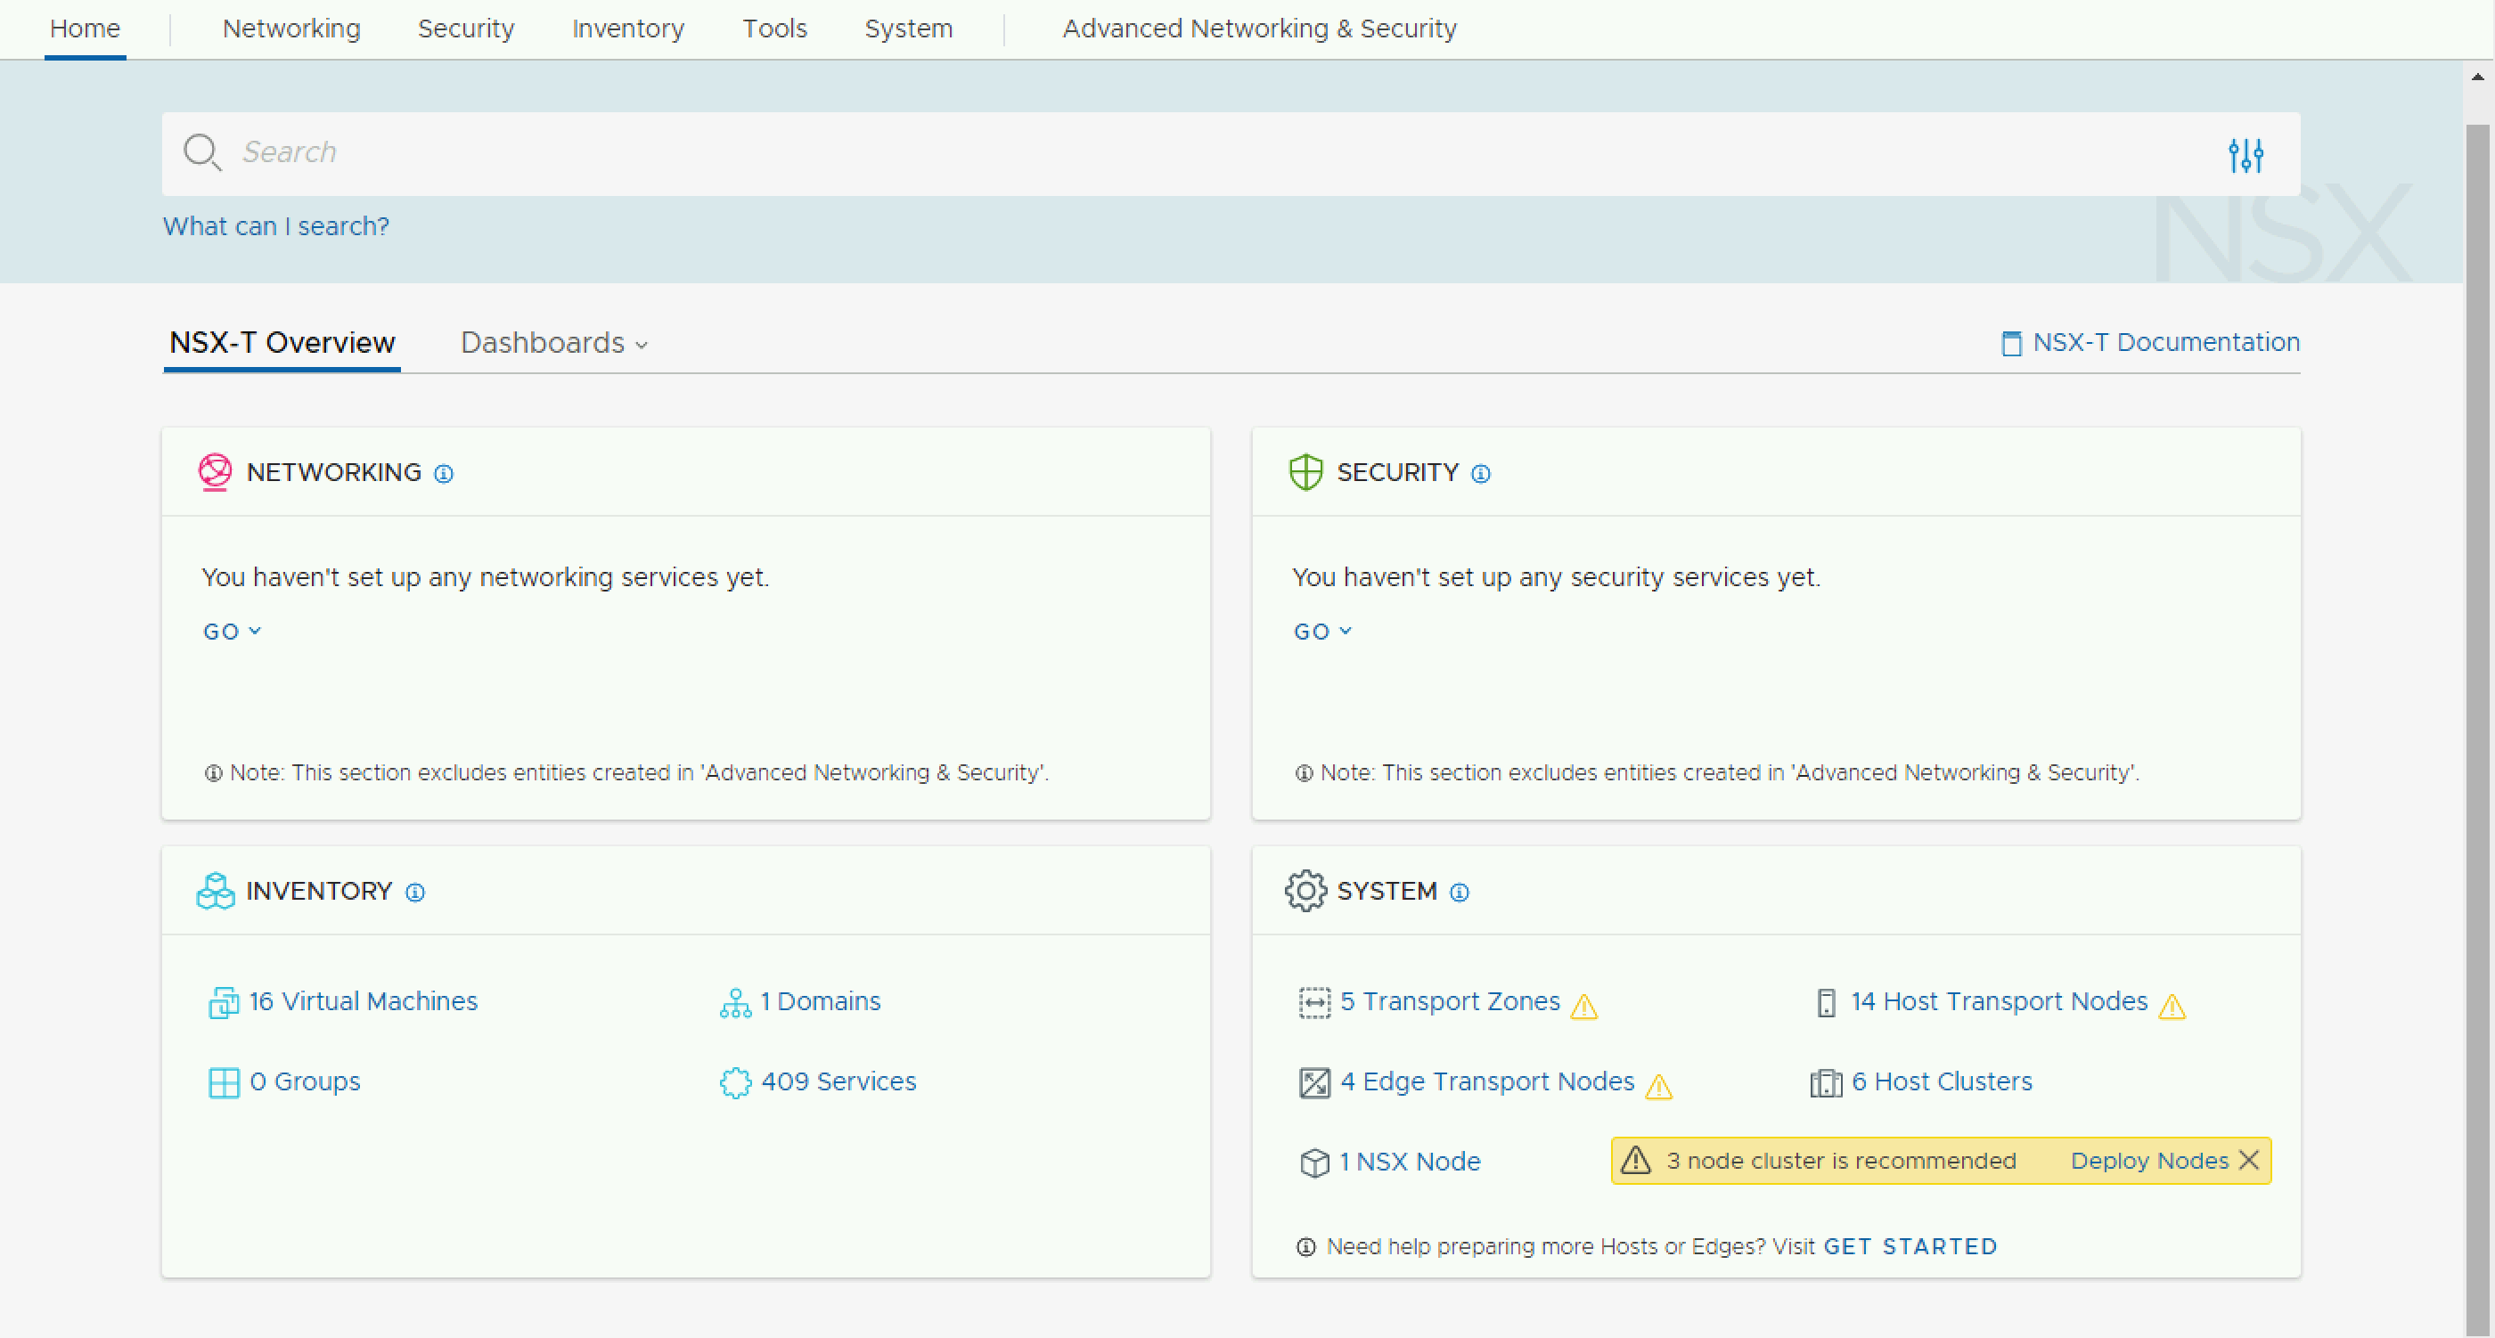The image size is (2495, 1338).
Task: Click the search filter sliders icon
Action: (x=2245, y=155)
